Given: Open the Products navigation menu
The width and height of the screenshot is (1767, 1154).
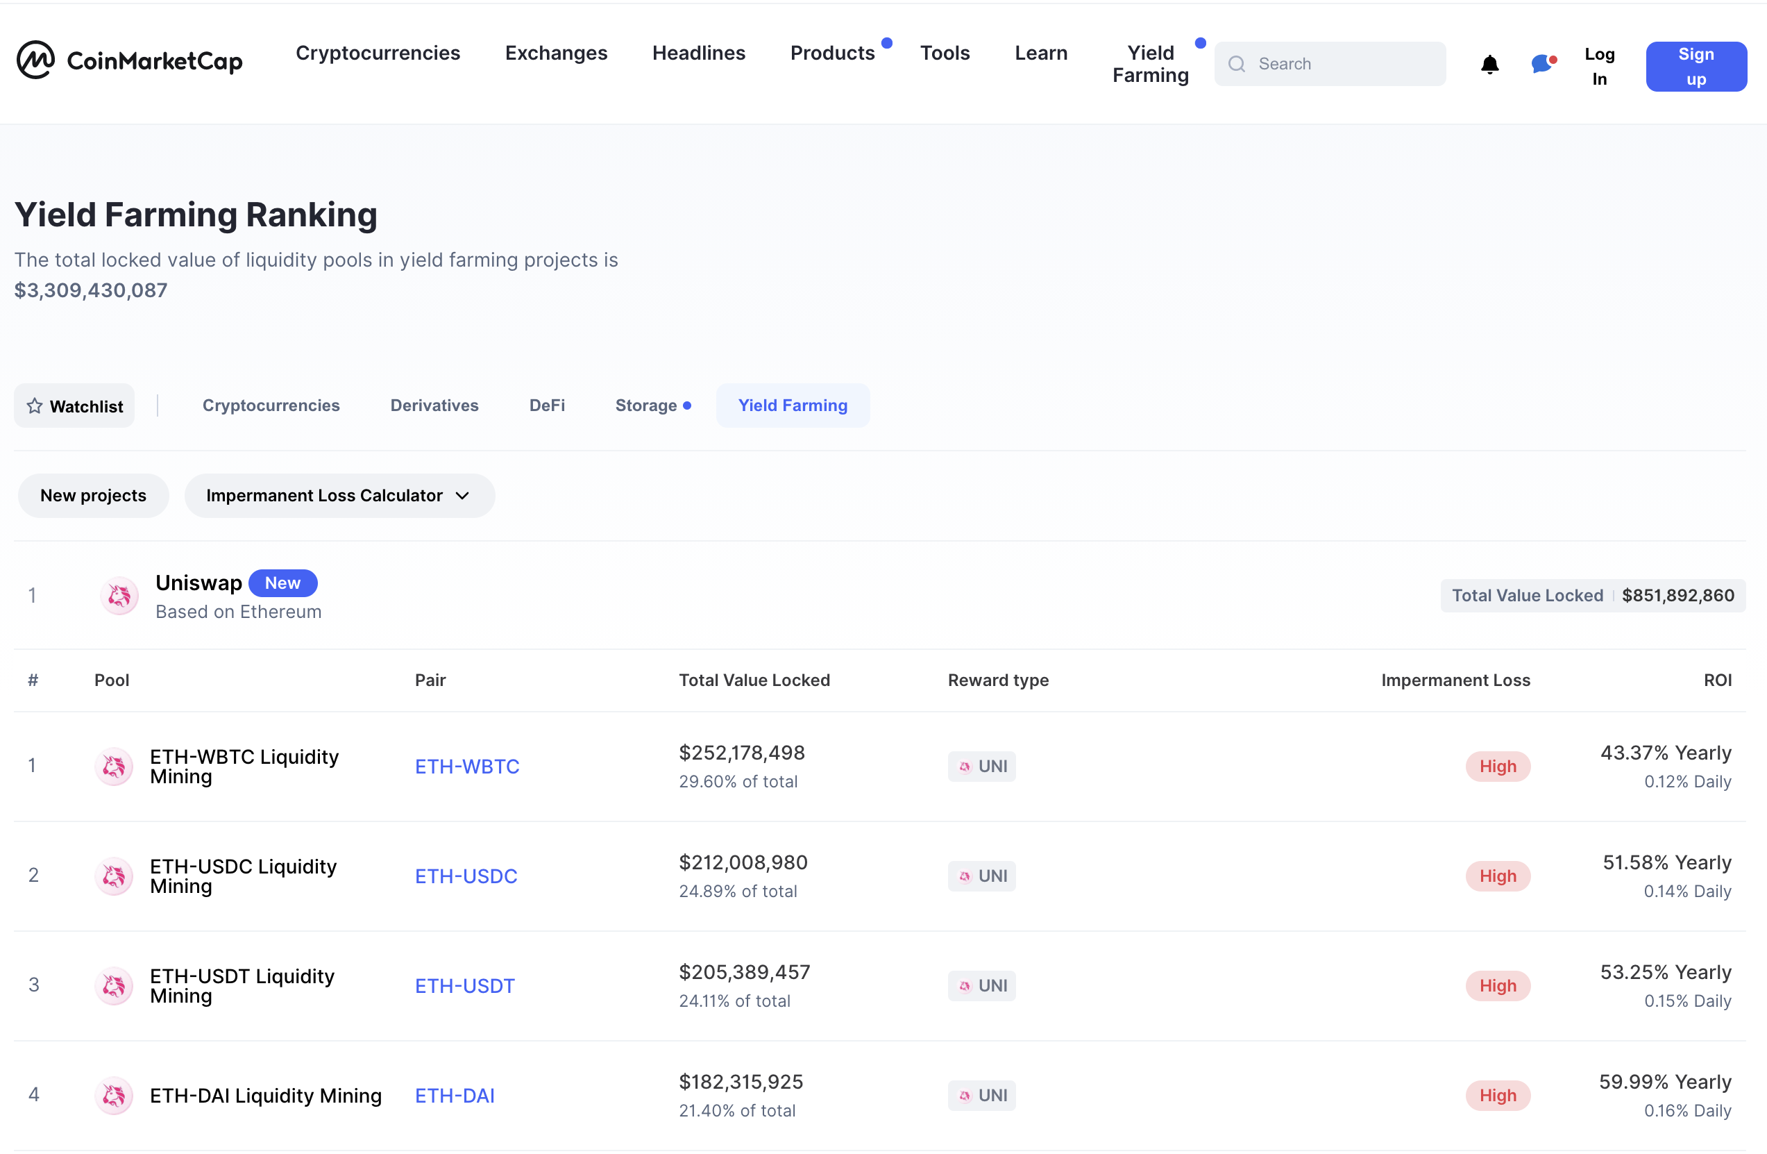Looking at the screenshot, I should coord(832,53).
